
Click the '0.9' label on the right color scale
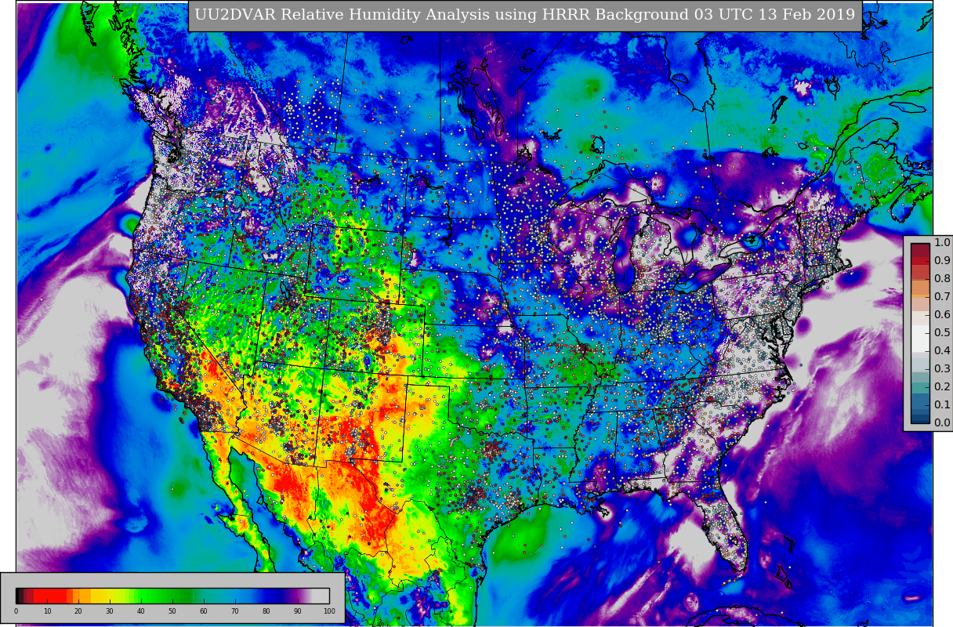[942, 261]
